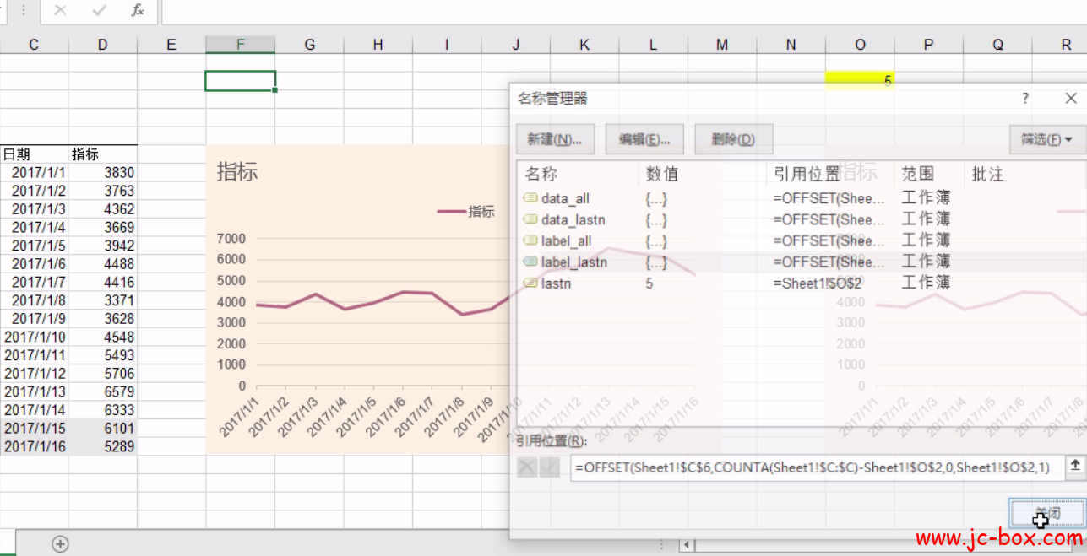1087x556 pixels.
Task: Click confirm checkmark left of reference box
Action: [x=549, y=467]
